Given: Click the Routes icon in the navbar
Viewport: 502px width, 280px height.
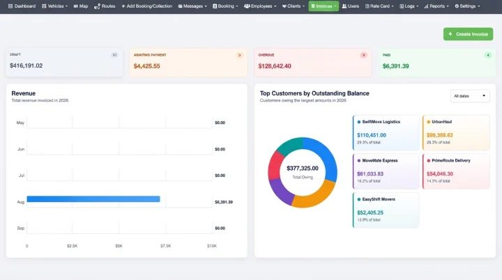Looking at the screenshot, I should 97,6.
